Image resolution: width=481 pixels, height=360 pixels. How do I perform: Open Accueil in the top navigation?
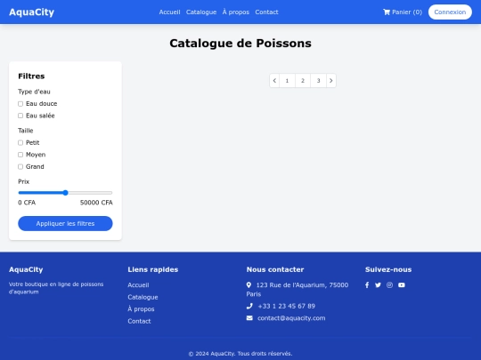tap(169, 12)
